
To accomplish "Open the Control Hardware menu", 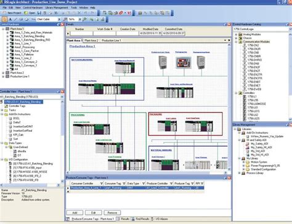I will click(x=33, y=7).
